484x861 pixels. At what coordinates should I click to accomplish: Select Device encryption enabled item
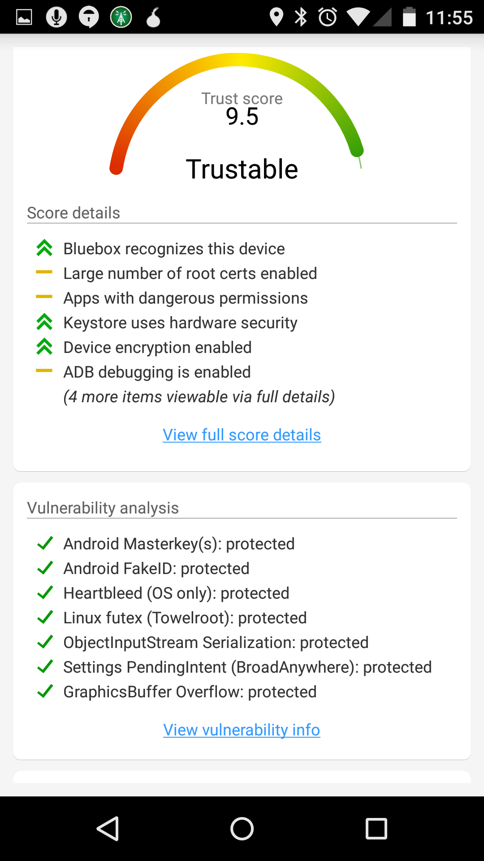click(x=157, y=348)
